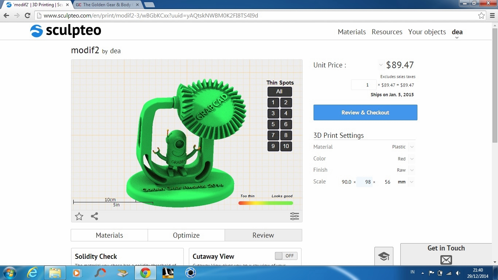Expand the Material dropdown set to Plastic
This screenshot has width=498, height=280.
412,147
